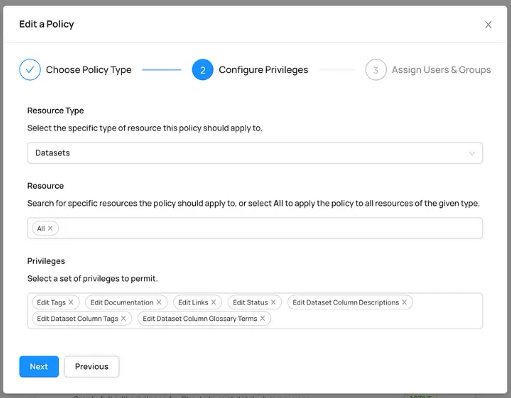Remove the Edit Tags privilege

71,302
